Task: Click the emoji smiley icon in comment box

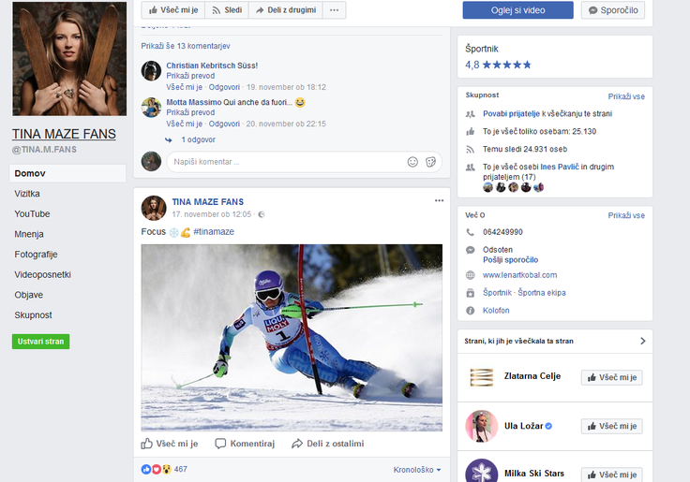Action: click(412, 162)
